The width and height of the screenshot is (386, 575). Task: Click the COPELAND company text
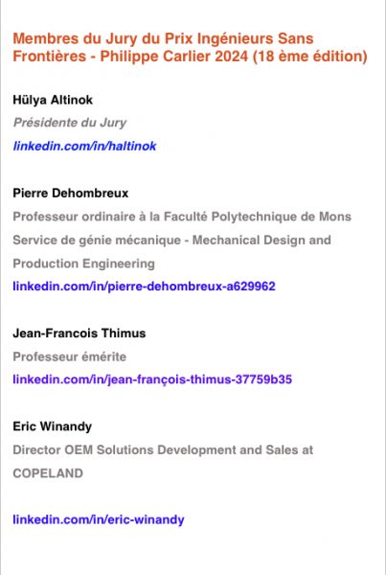48,473
